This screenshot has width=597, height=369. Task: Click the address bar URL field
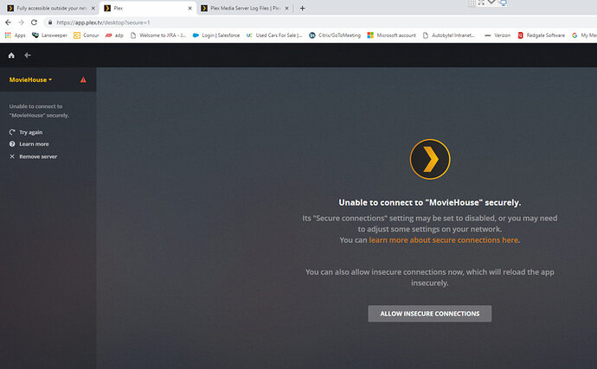pyautogui.click(x=320, y=22)
